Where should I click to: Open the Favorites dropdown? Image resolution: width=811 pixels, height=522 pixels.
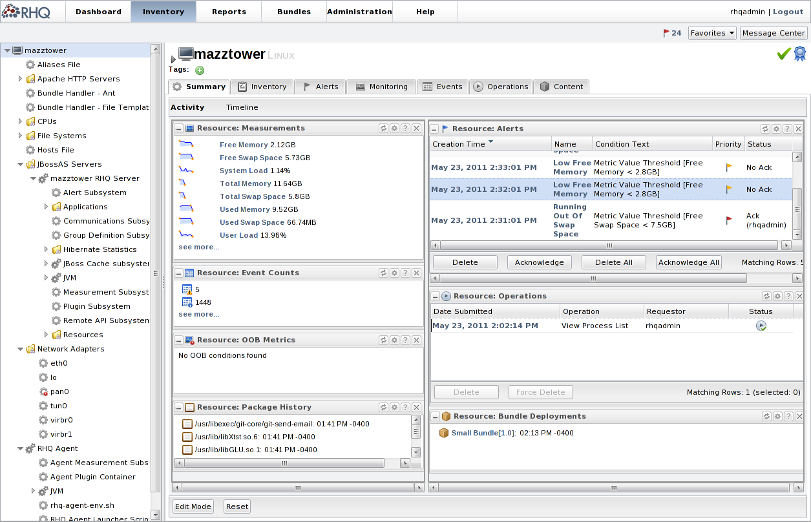pyautogui.click(x=712, y=32)
